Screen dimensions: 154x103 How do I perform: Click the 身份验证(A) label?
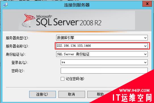click(x=16, y=54)
